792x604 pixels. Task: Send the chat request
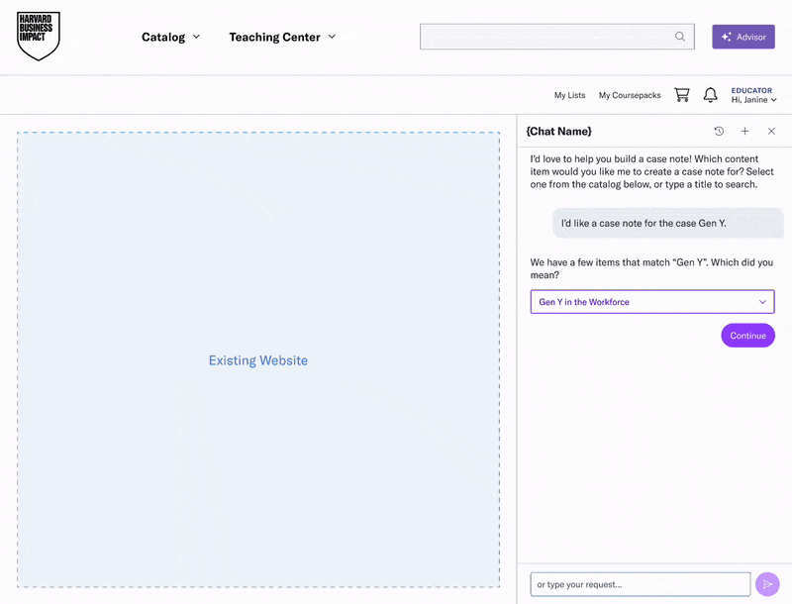pos(767,584)
